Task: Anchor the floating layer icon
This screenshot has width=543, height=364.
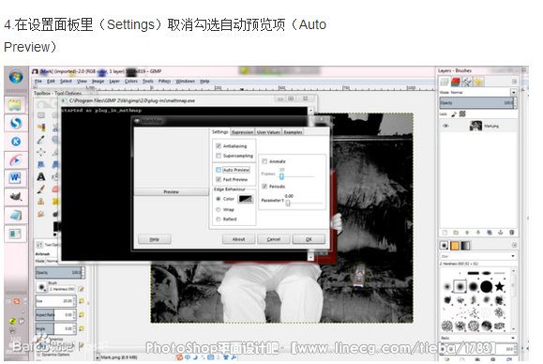Action: pos(501,233)
